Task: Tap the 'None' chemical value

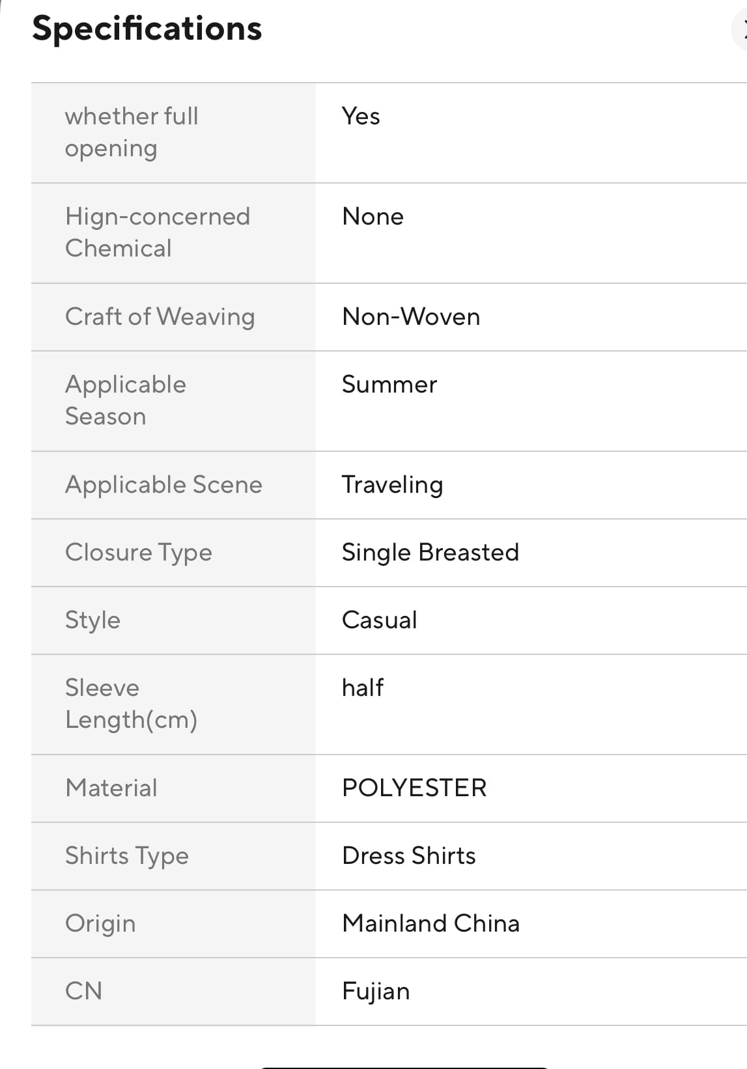Action: click(x=373, y=217)
